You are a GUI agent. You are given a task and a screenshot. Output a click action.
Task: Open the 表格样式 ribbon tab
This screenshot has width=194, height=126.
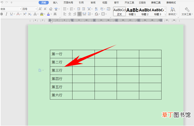click(x=171, y=3)
